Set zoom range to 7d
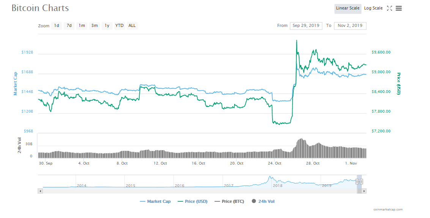430x218 pixels. 69,26
